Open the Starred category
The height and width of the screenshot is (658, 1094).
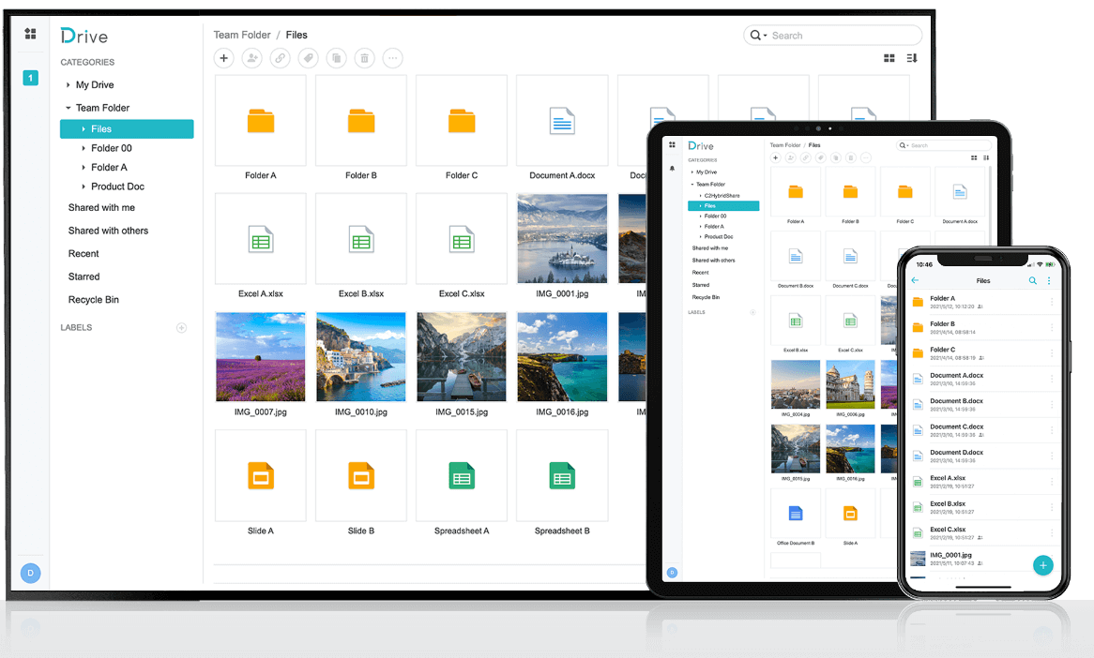pyautogui.click(x=84, y=277)
